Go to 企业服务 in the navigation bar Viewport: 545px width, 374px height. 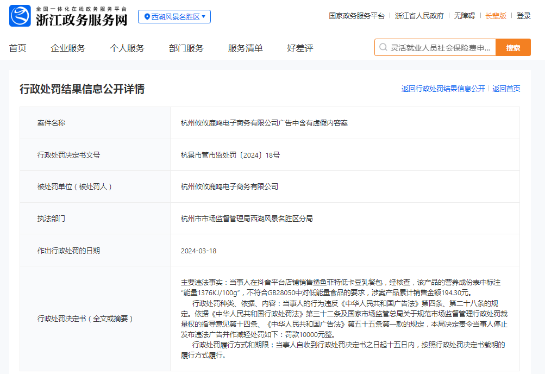coord(68,48)
